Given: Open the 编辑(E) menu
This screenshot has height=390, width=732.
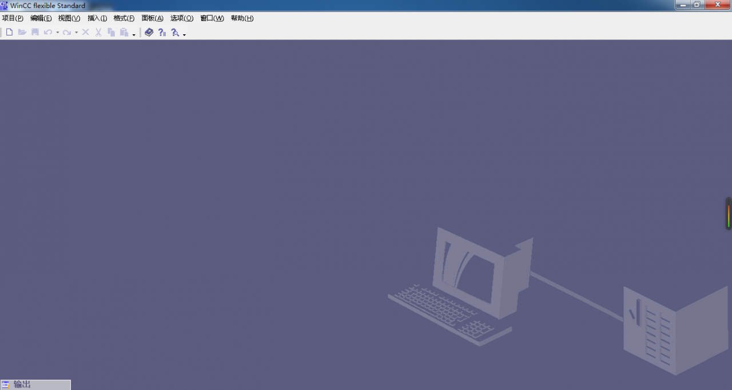Looking at the screenshot, I should (x=41, y=18).
